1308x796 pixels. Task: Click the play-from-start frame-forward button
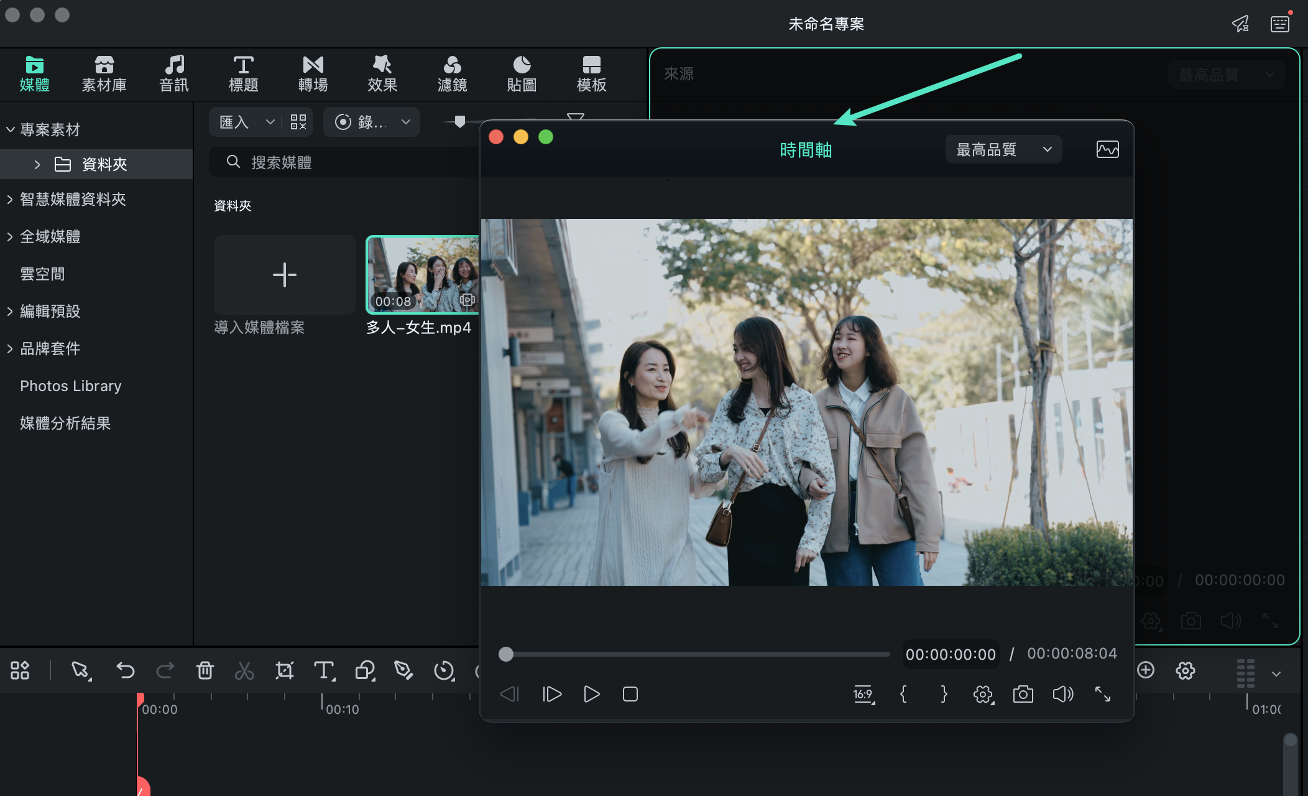[552, 694]
